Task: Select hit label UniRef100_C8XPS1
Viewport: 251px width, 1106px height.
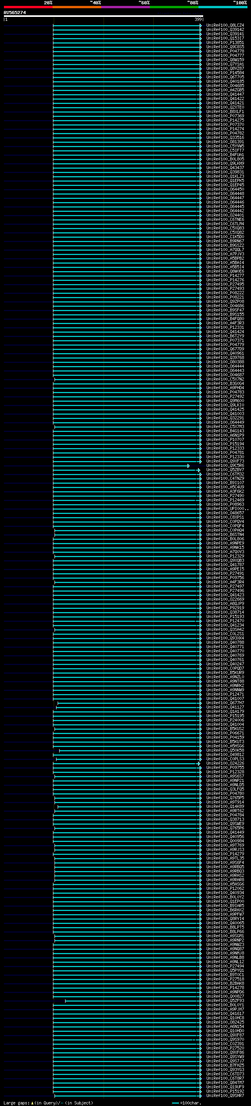Action: tap(225, 517)
